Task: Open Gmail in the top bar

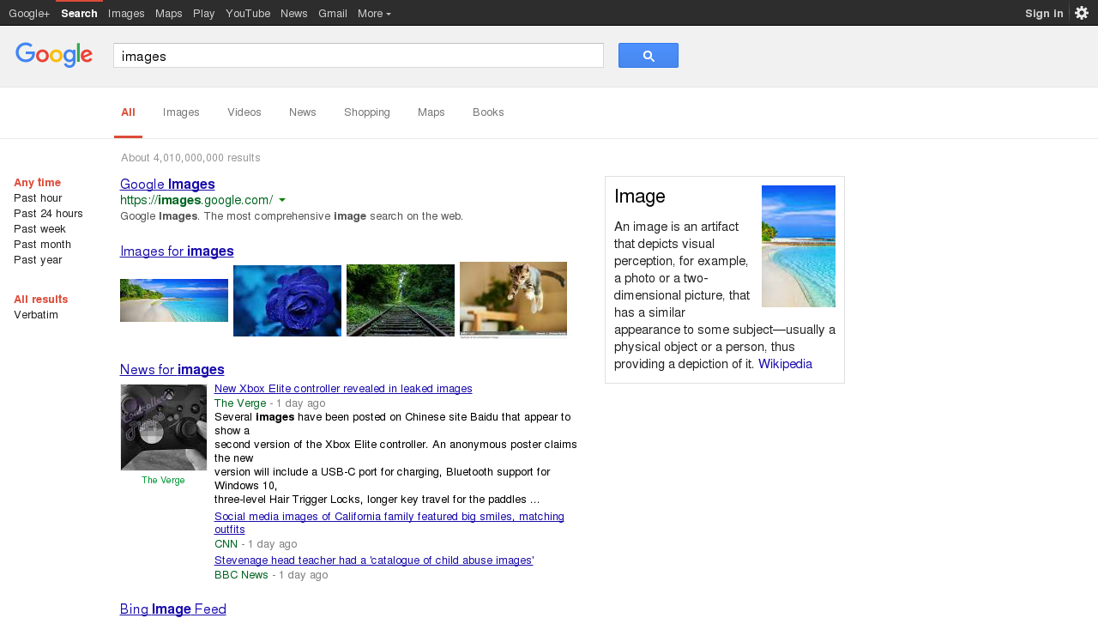Action: 333,13
